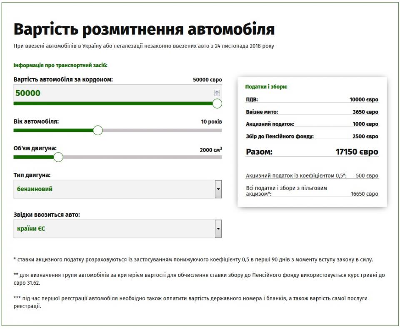Viewport: 400px width, 329px height.
Task: Click the Акцизний податок 1000 євро value
Action: coord(365,124)
